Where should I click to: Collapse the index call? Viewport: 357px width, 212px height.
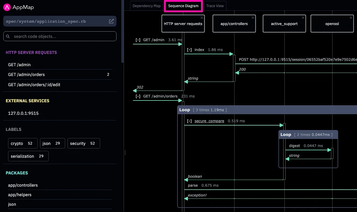pos(189,50)
